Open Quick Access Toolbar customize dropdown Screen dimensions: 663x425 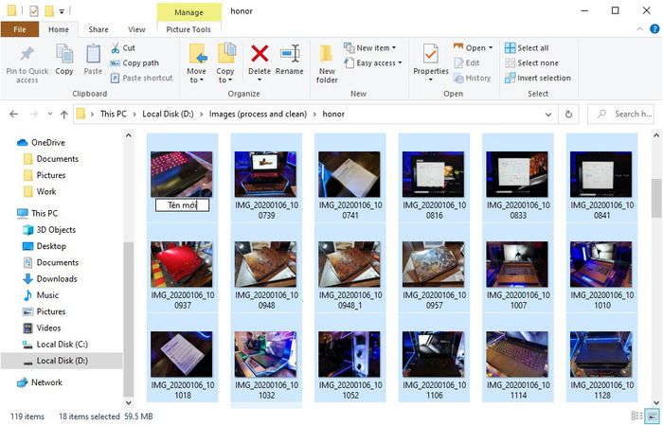tap(62, 11)
